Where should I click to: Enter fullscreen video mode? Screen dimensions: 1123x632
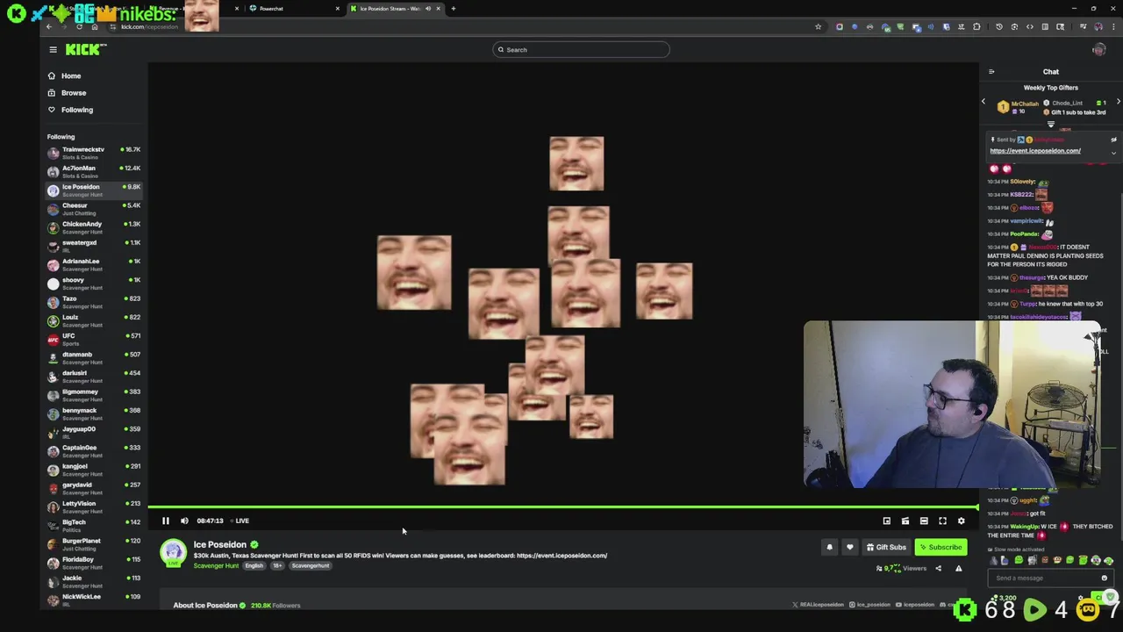pyautogui.click(x=942, y=521)
